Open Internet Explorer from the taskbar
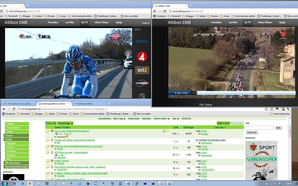 tap(23, 184)
